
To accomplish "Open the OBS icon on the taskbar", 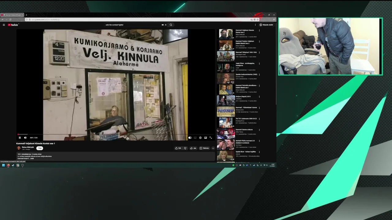I will pyautogui.click(x=22, y=165).
